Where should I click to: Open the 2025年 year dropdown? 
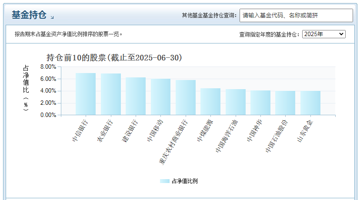(324, 34)
